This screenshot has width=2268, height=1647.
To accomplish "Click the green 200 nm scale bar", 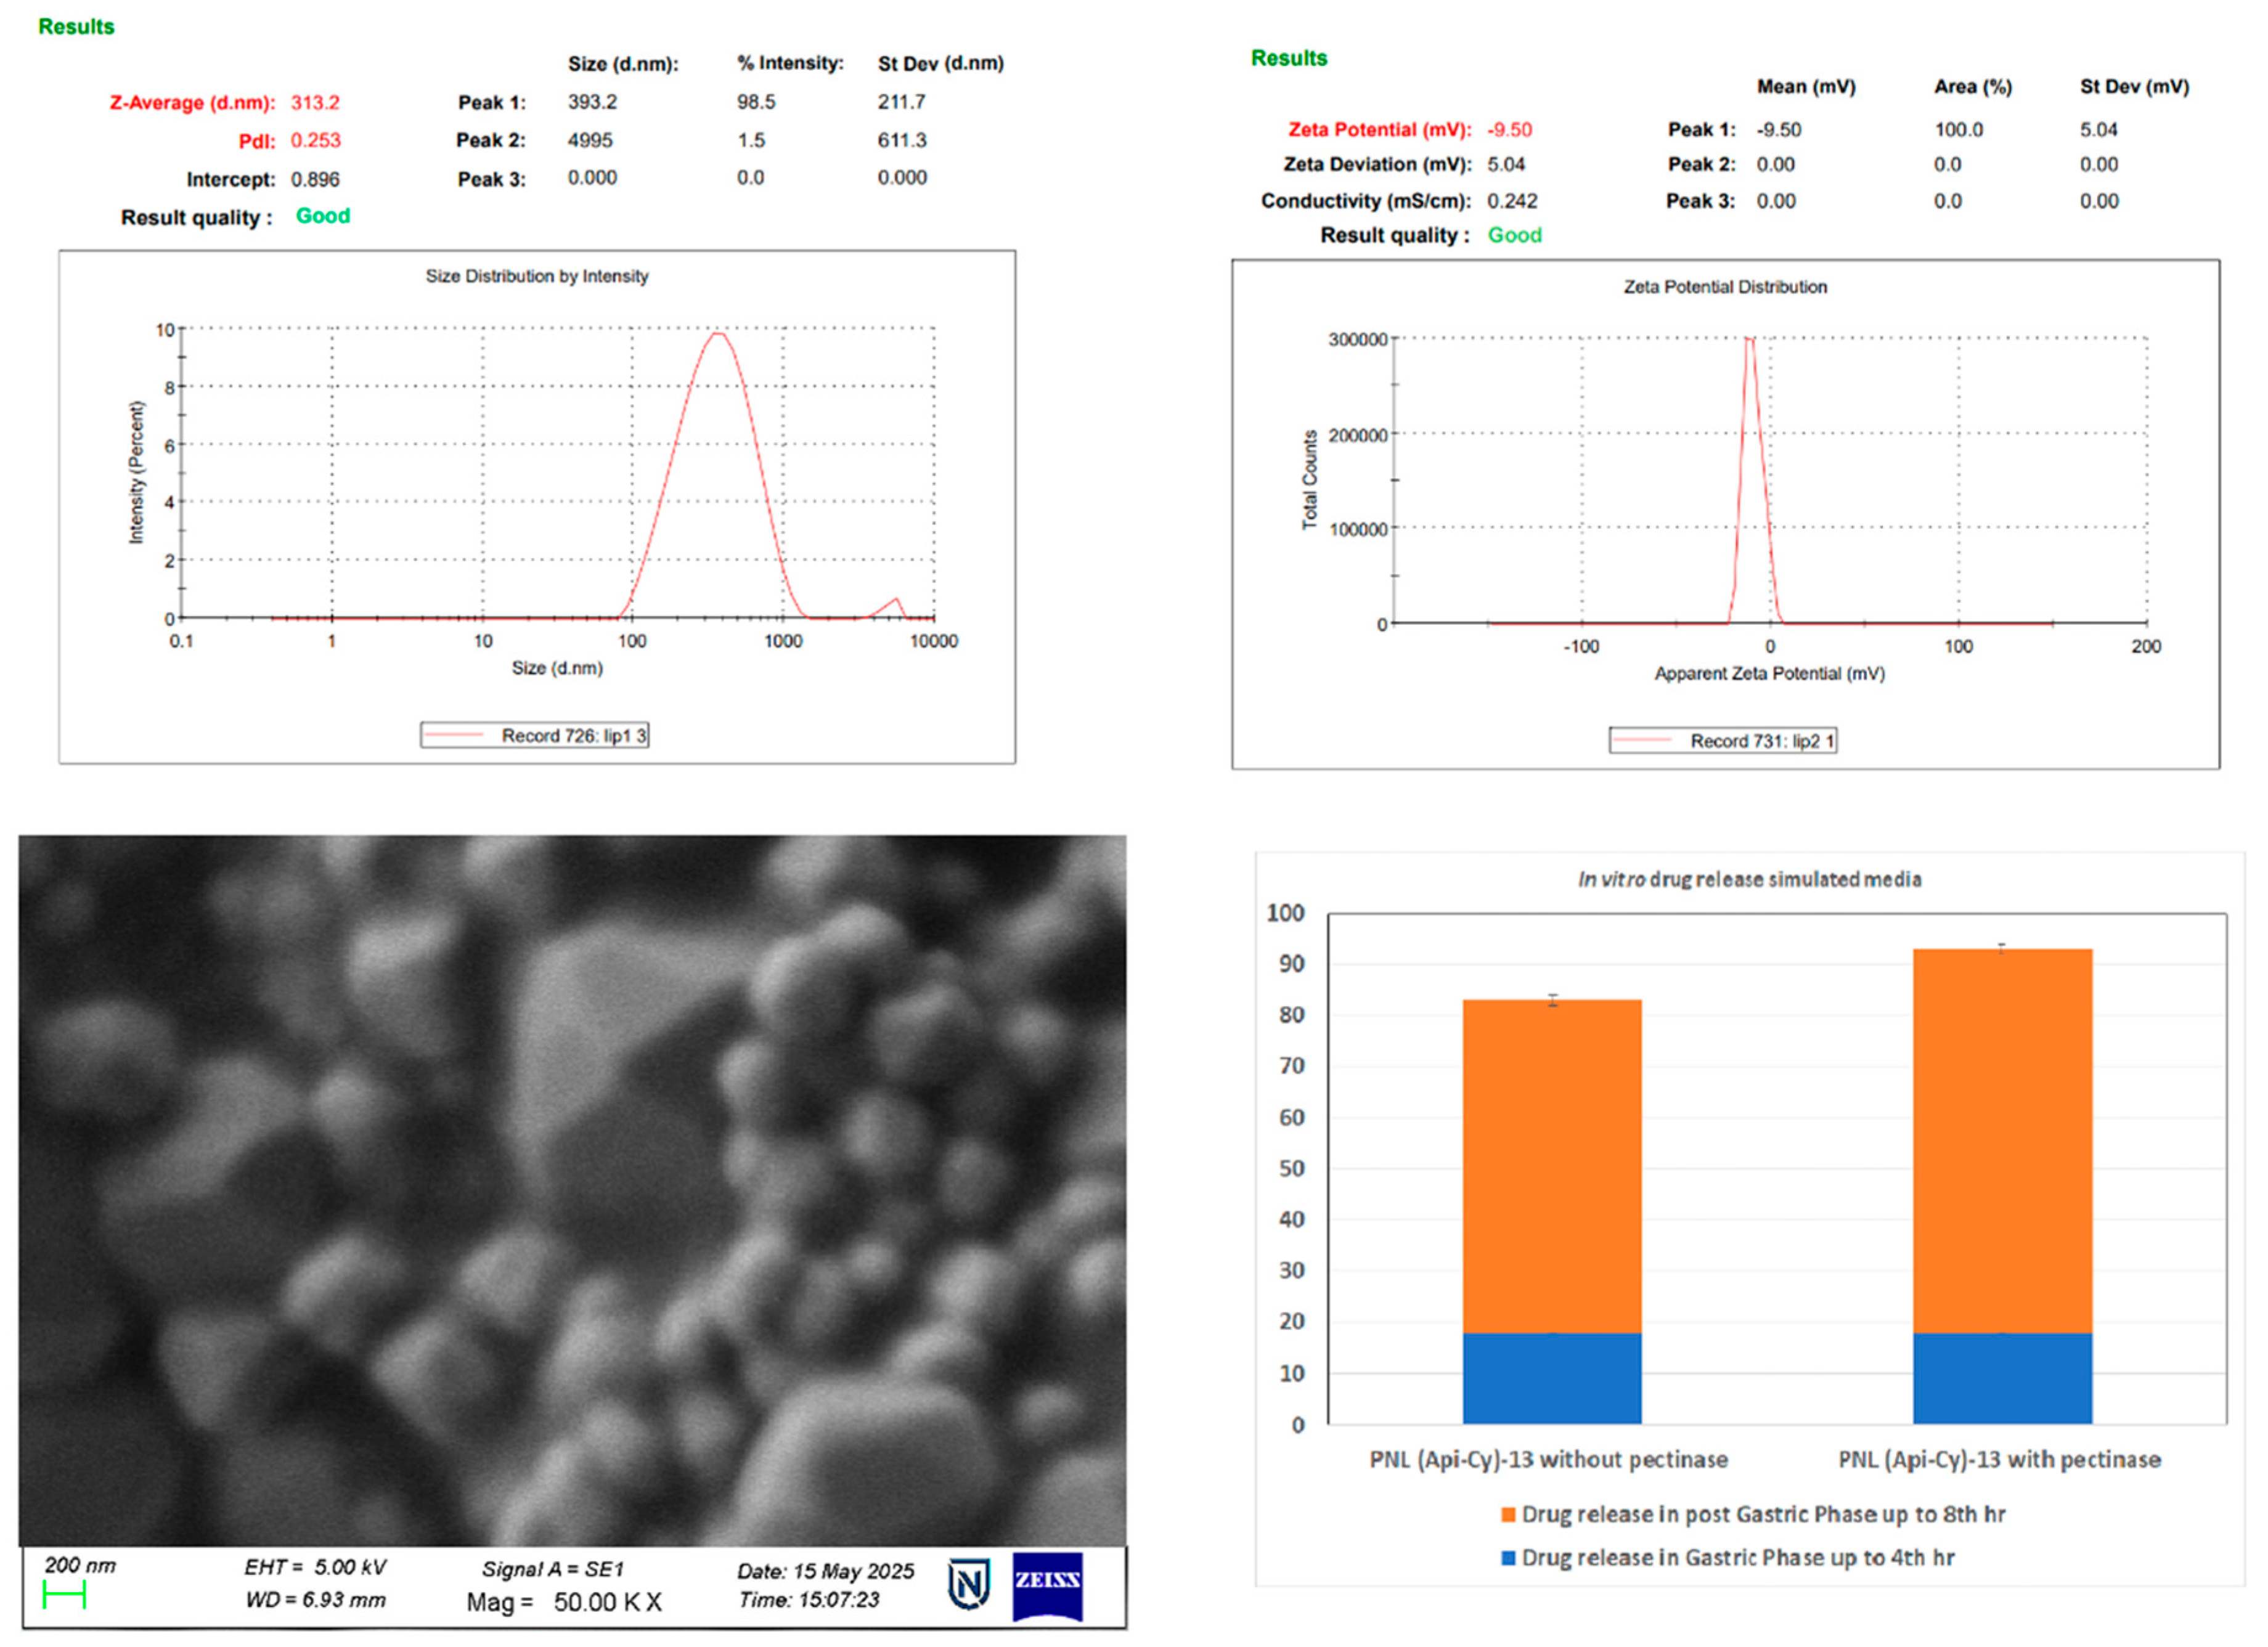I will pos(64,1596).
